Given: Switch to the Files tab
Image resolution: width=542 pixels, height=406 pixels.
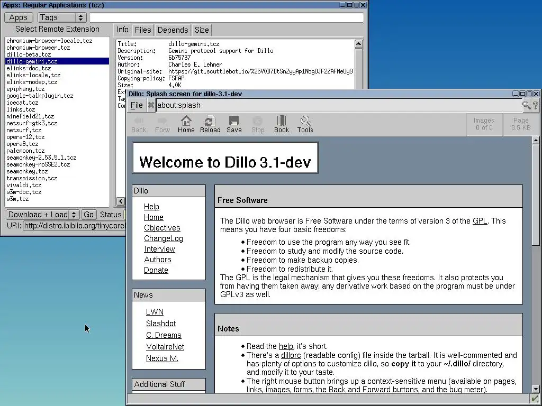Looking at the screenshot, I should point(143,30).
